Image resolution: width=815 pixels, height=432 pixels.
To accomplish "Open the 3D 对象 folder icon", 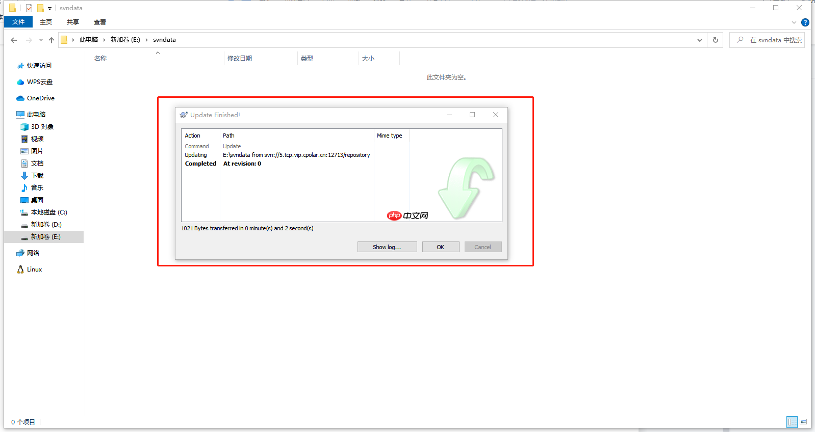I will point(24,127).
